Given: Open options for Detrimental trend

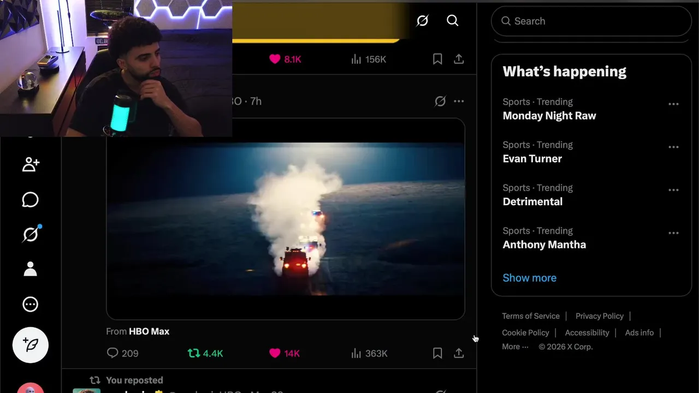Looking at the screenshot, I should point(673,190).
